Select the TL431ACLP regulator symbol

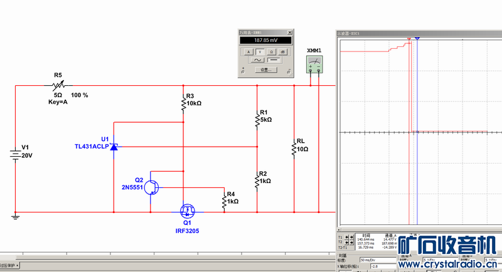[114, 147]
